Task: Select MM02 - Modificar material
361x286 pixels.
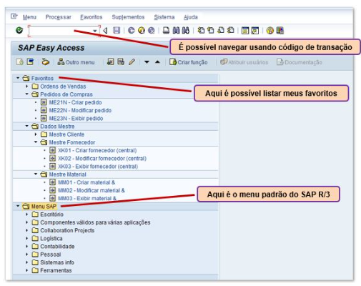Action: point(92,190)
